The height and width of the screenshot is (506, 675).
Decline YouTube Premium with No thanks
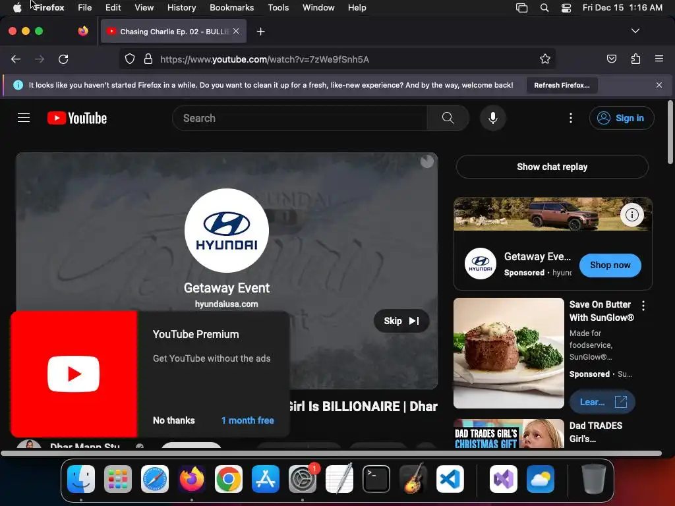pos(174,420)
